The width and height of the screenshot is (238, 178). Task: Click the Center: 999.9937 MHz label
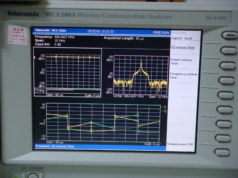point(128,96)
